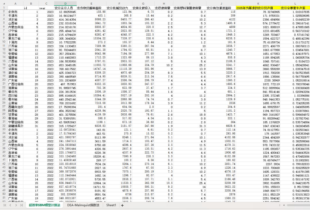
Task: Select column K header
Action: [x=258, y=3]
